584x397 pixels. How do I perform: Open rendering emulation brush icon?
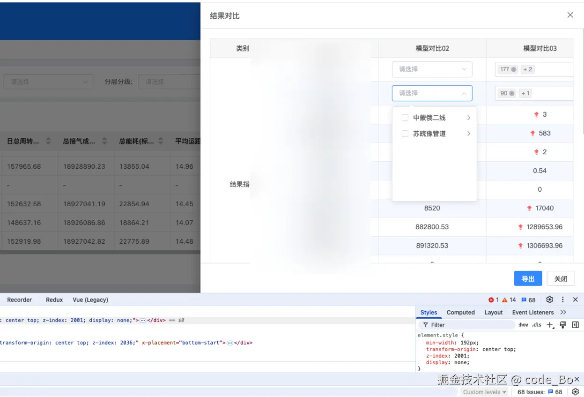click(x=563, y=325)
